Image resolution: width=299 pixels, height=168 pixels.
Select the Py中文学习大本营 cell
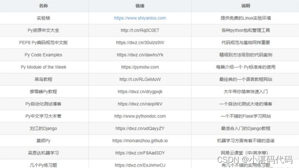44,116
